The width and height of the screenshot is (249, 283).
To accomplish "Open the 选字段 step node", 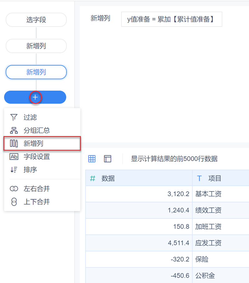I will [x=36, y=20].
